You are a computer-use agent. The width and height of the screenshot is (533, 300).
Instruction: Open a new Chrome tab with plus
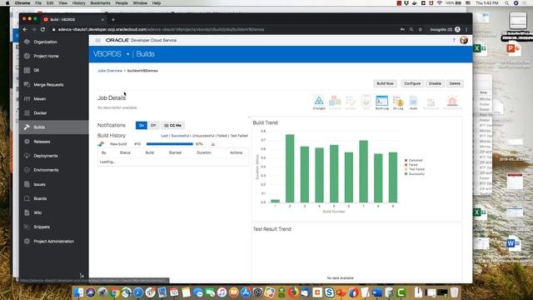click(x=113, y=20)
